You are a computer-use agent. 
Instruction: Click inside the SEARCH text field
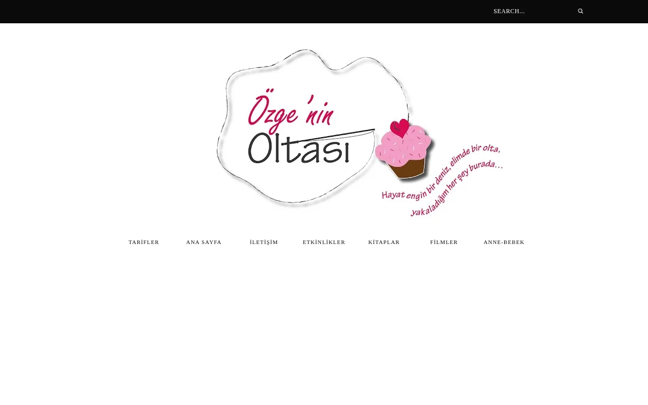pyautogui.click(x=526, y=11)
